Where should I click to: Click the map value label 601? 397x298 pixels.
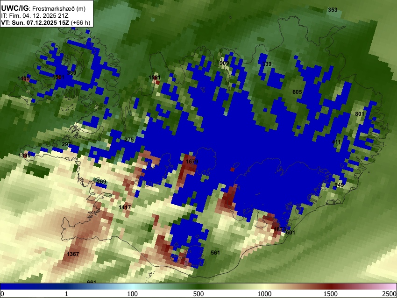click(290, 233)
